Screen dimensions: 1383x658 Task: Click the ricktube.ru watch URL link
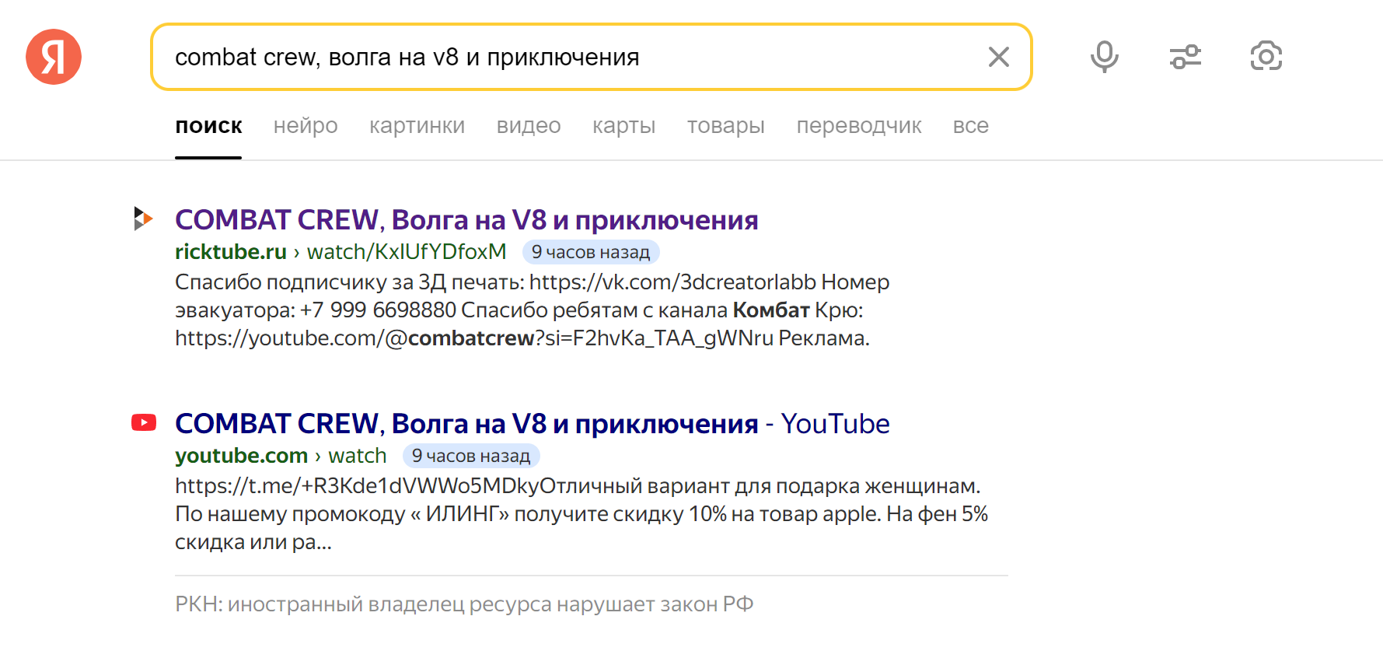pyautogui.click(x=341, y=252)
